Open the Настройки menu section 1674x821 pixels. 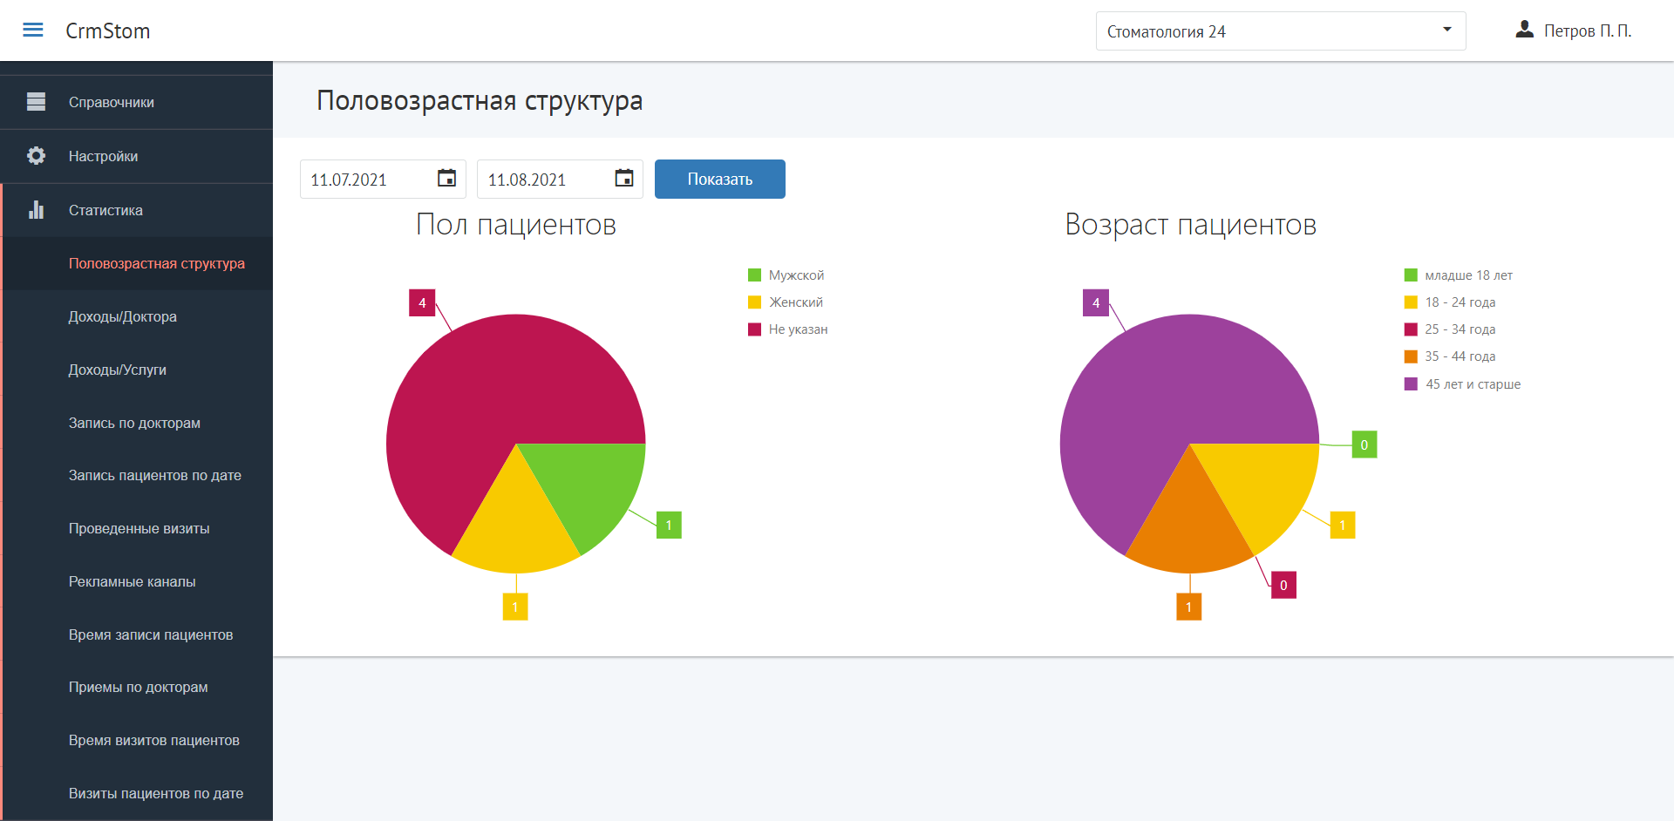point(136,157)
